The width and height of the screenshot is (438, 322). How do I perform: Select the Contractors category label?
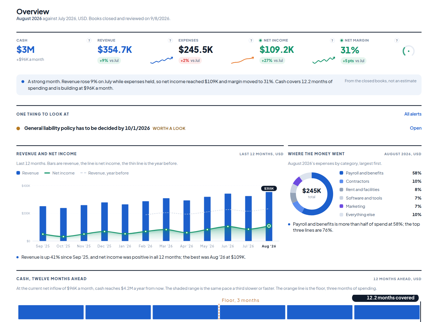357,181
